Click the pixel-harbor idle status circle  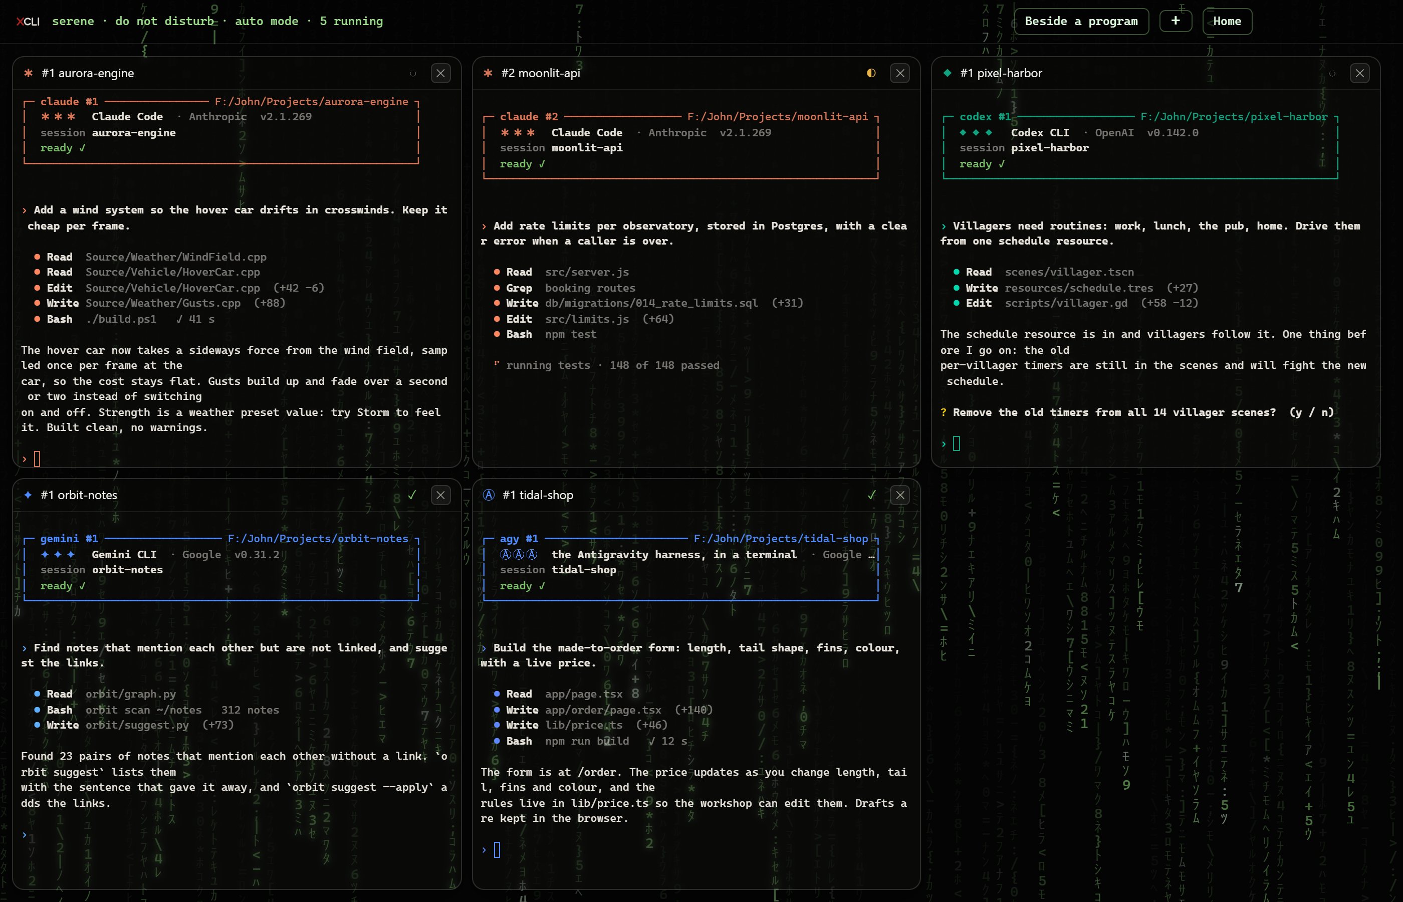[x=1332, y=73]
